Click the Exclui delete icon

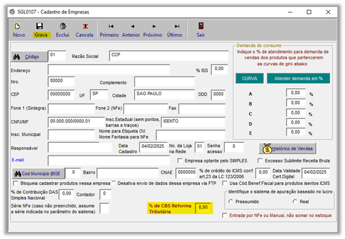[63, 26]
